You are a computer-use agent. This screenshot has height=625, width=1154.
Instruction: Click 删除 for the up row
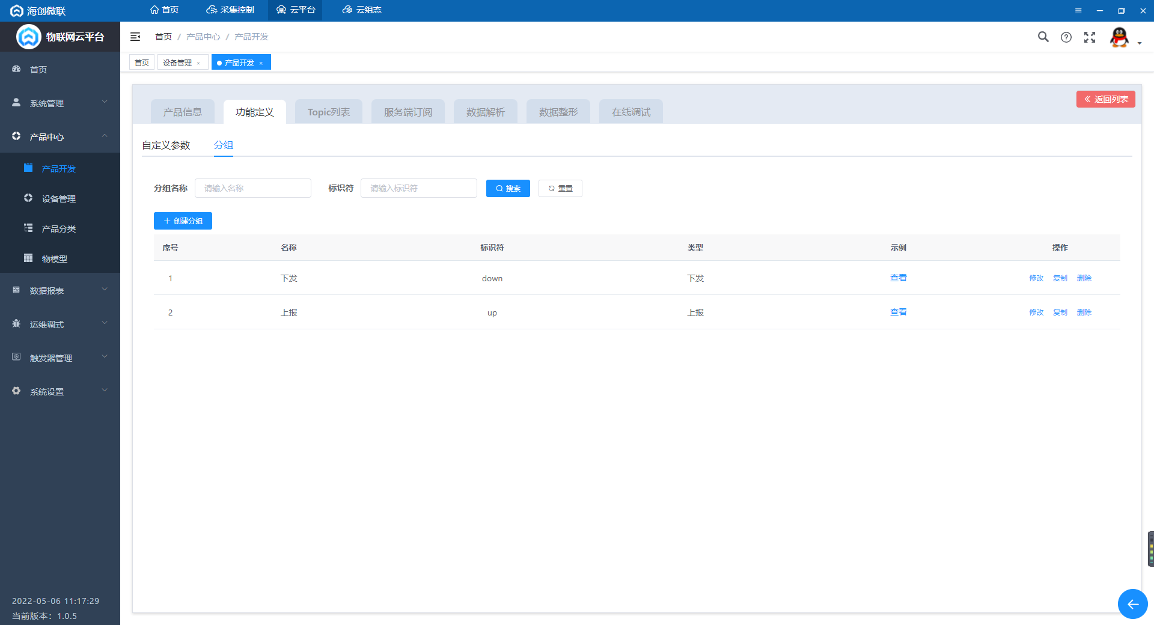pyautogui.click(x=1084, y=312)
